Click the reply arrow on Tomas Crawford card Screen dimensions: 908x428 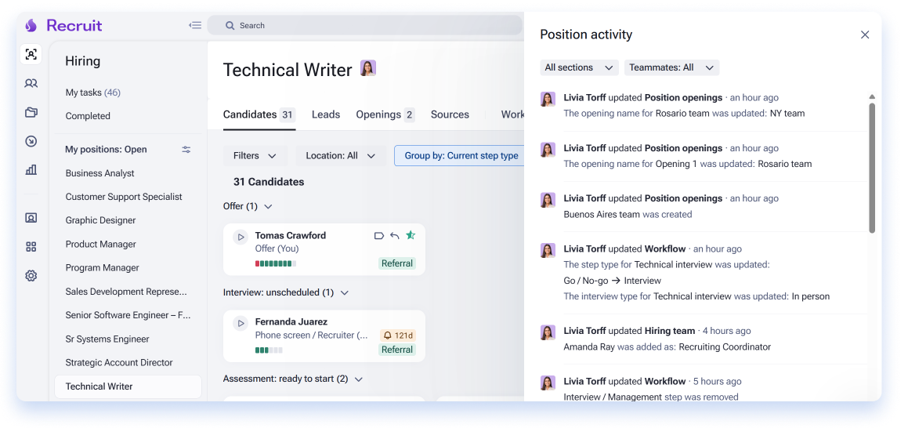(x=395, y=236)
